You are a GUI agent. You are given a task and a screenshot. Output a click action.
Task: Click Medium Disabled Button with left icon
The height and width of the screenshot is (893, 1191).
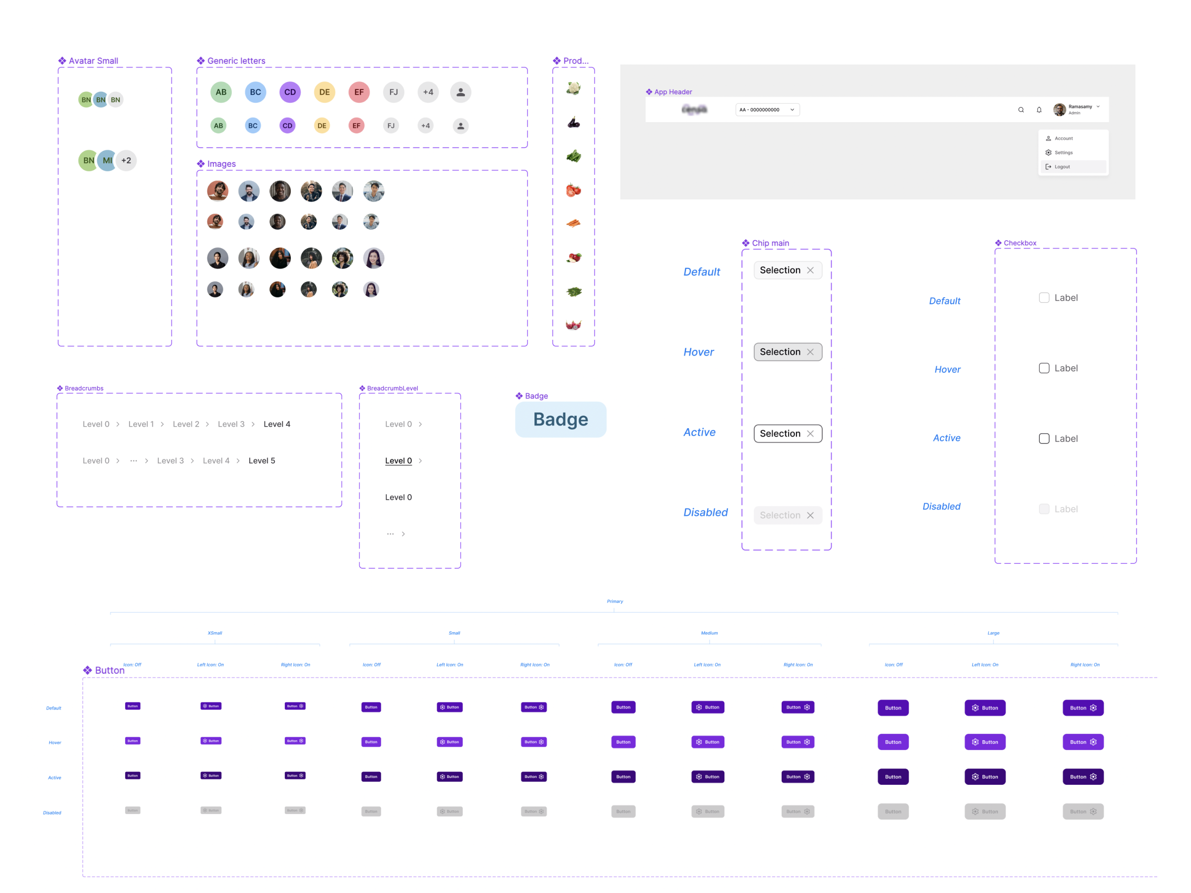708,812
